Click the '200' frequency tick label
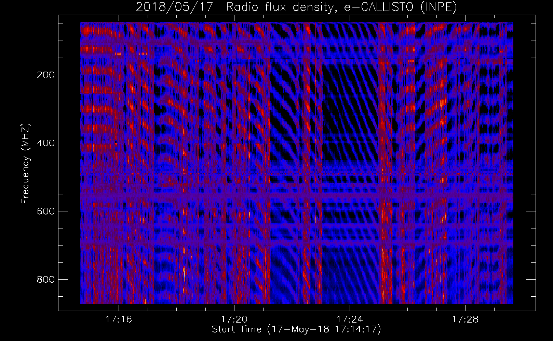The image size is (553, 341). (x=46, y=75)
